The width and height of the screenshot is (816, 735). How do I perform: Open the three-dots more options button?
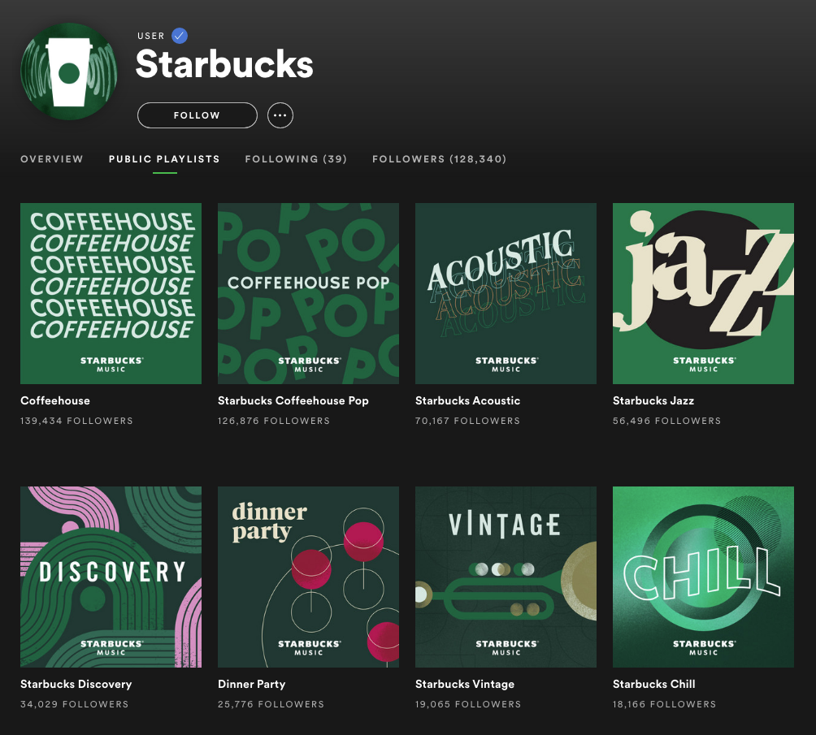(280, 115)
